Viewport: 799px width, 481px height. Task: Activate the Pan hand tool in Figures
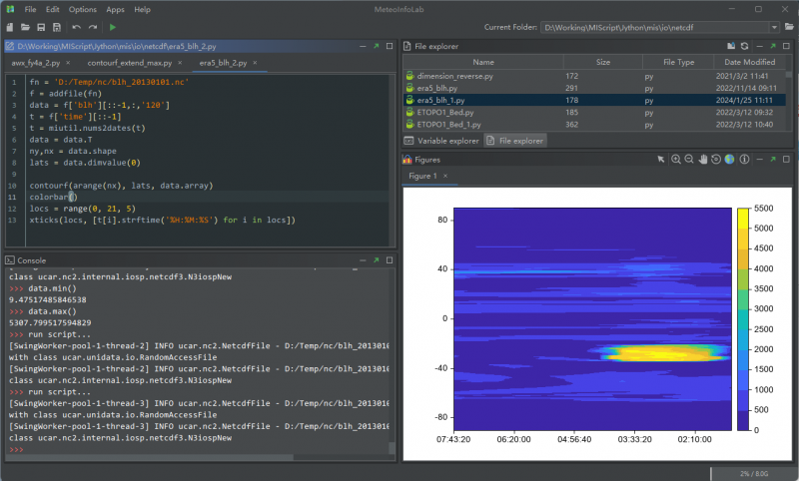tap(703, 159)
